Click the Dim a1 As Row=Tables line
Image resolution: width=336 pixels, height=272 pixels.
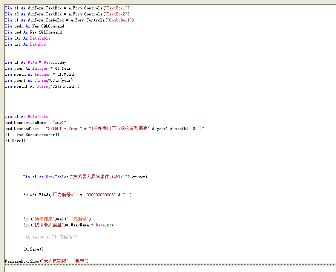click(x=85, y=177)
